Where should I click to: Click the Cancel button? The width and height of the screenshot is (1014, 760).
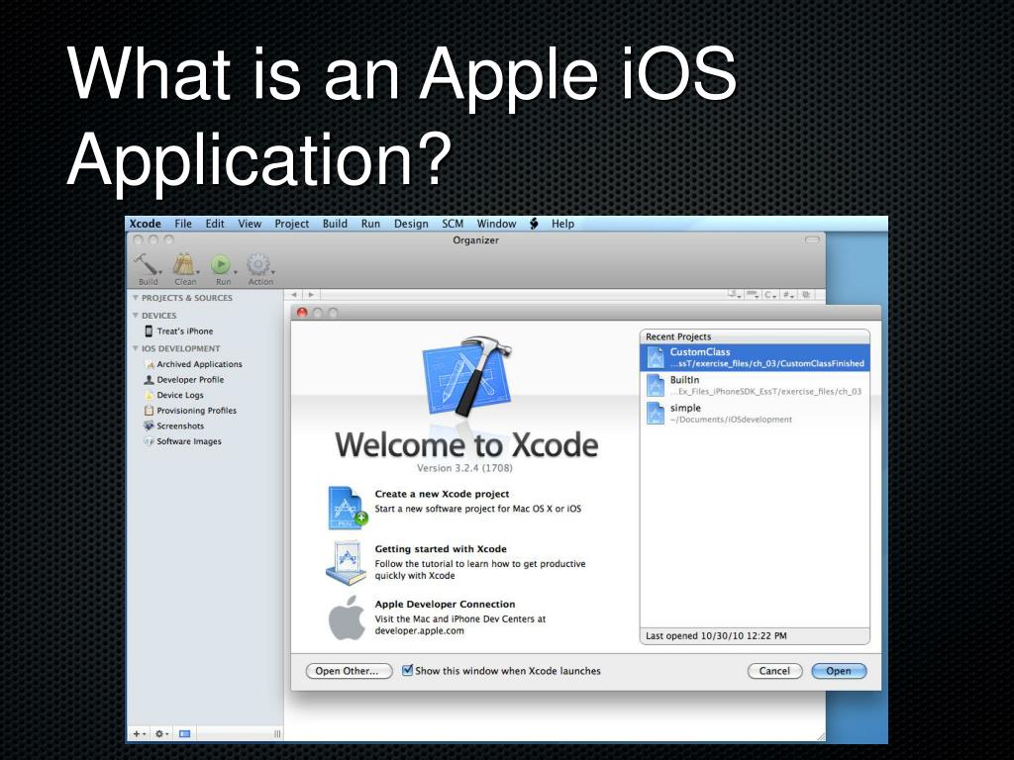point(774,671)
